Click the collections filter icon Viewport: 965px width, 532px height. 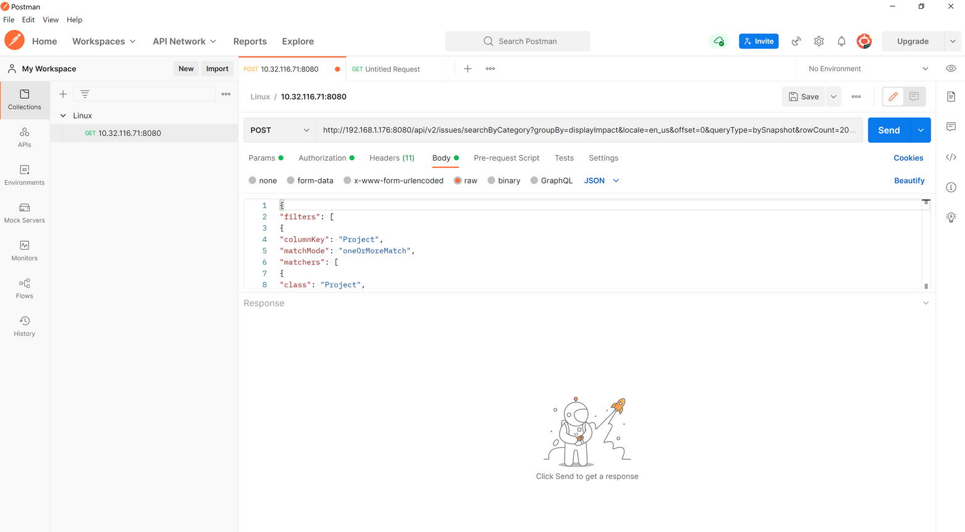tap(85, 94)
